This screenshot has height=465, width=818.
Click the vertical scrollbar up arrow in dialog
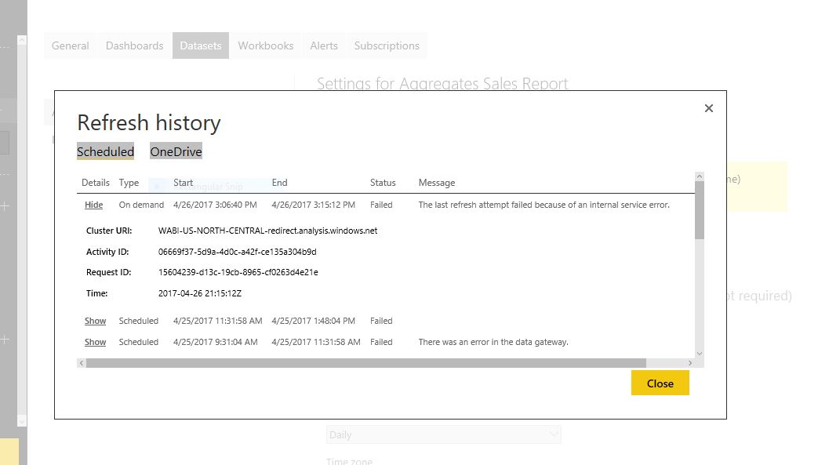tap(700, 176)
